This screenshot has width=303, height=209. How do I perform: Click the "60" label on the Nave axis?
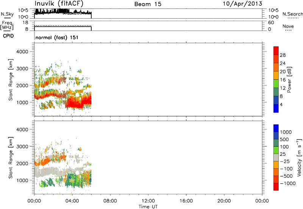point(271,23)
